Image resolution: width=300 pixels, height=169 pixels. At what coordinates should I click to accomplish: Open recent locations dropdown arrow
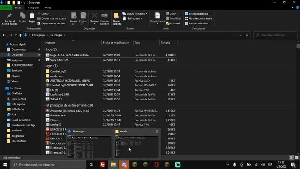[x=15, y=35]
